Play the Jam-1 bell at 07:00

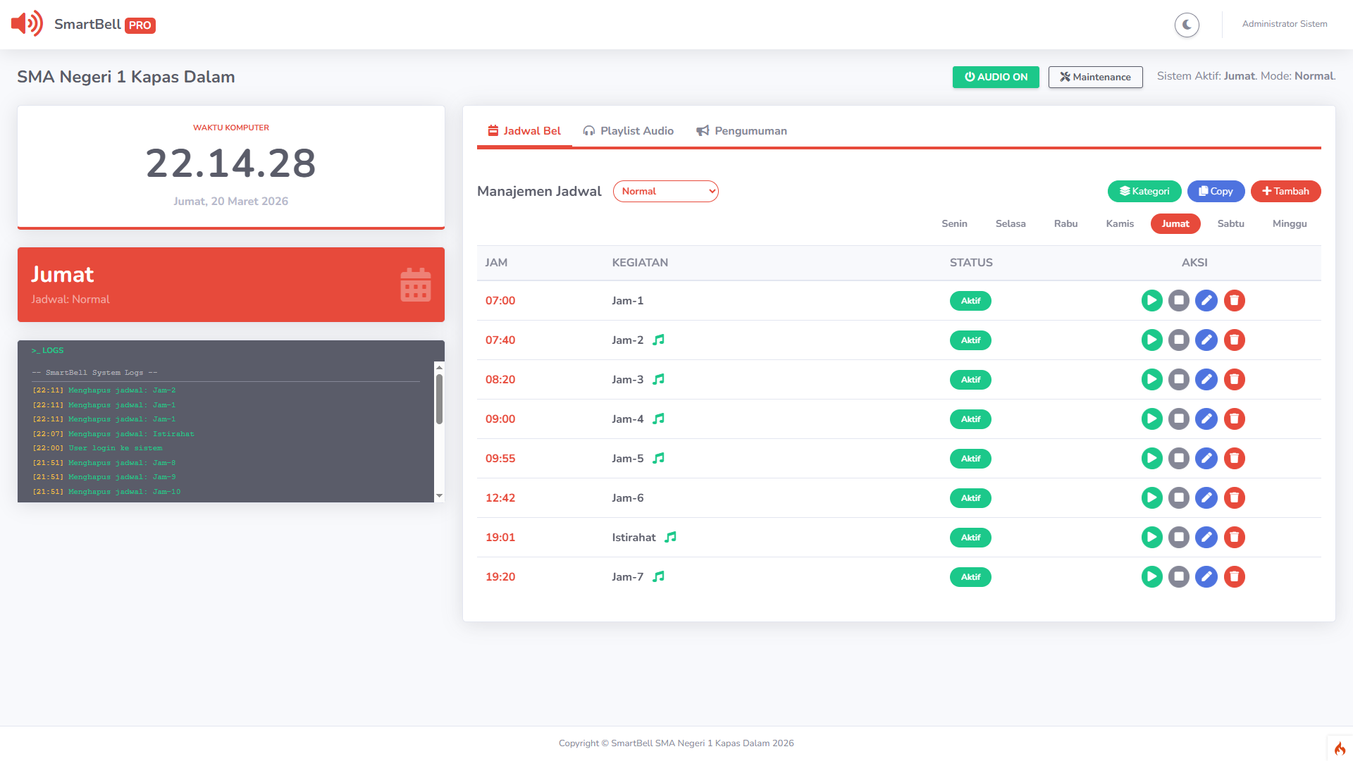click(x=1151, y=301)
